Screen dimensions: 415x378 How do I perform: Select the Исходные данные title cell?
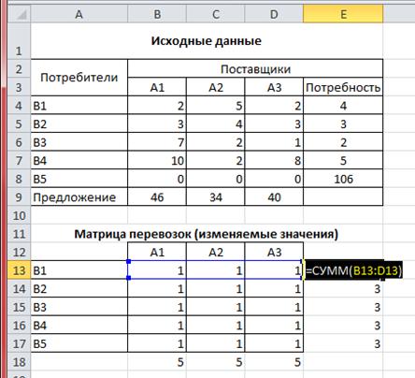pos(207,41)
